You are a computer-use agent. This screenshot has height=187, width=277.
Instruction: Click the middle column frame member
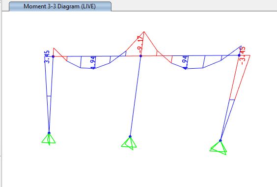pyautogui.click(x=136, y=96)
